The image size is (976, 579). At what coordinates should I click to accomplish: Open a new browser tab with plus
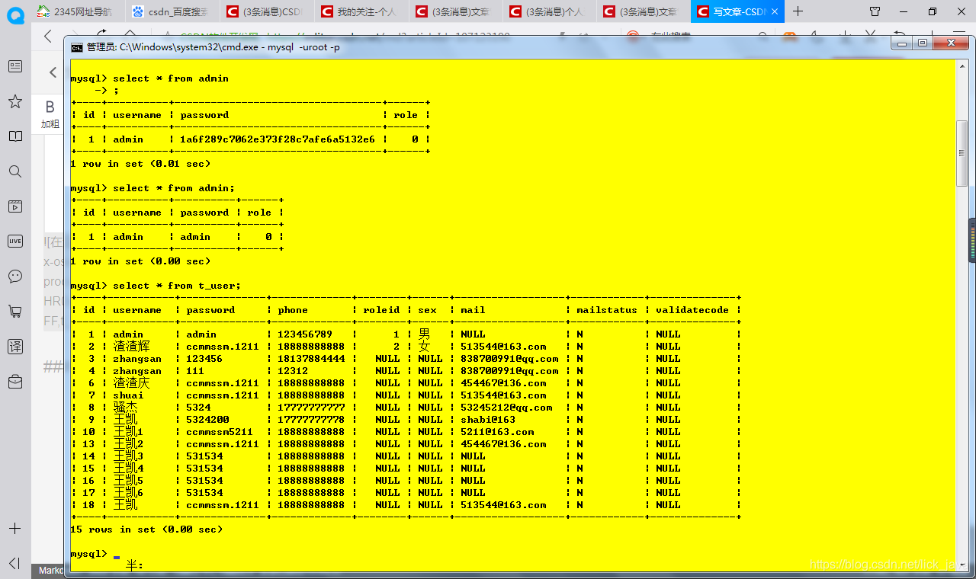pos(798,11)
